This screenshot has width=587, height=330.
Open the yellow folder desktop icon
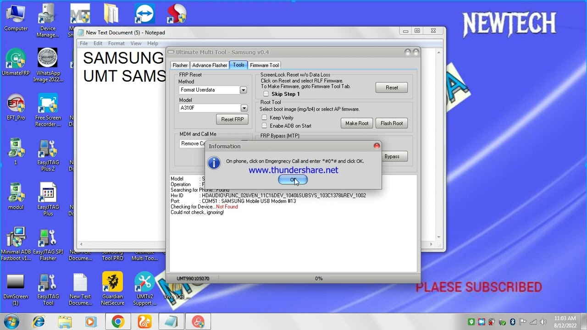(111, 14)
